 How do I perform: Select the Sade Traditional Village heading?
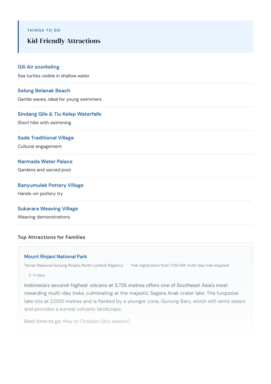(x=46, y=138)
